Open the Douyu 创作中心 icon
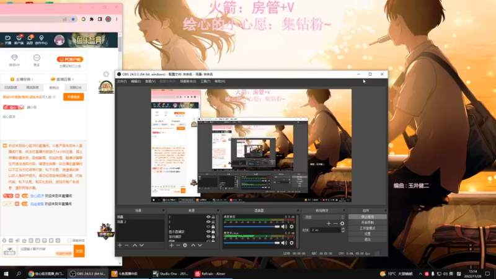496x279 pixels. pyautogui.click(x=42, y=40)
